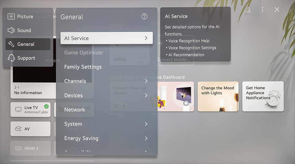Select the AV input tile
Viewport: 295px width, 164px height.
(x=30, y=129)
